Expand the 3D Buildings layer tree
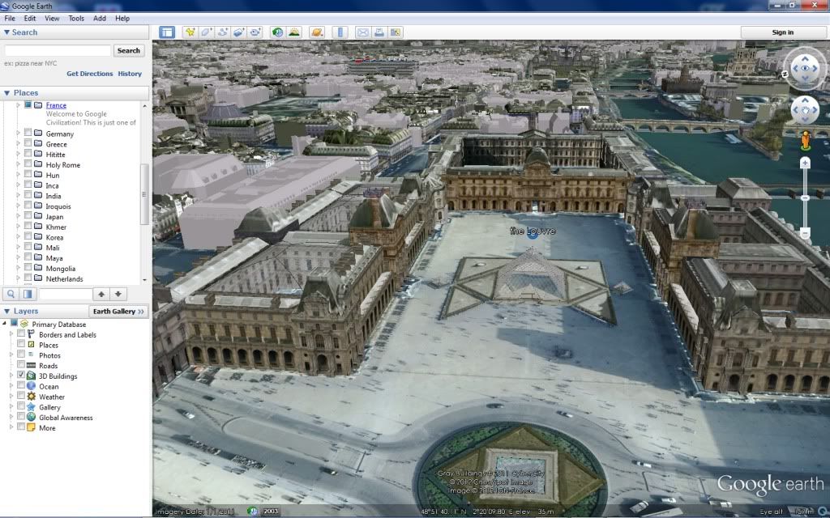The width and height of the screenshot is (830, 518). click(11, 376)
